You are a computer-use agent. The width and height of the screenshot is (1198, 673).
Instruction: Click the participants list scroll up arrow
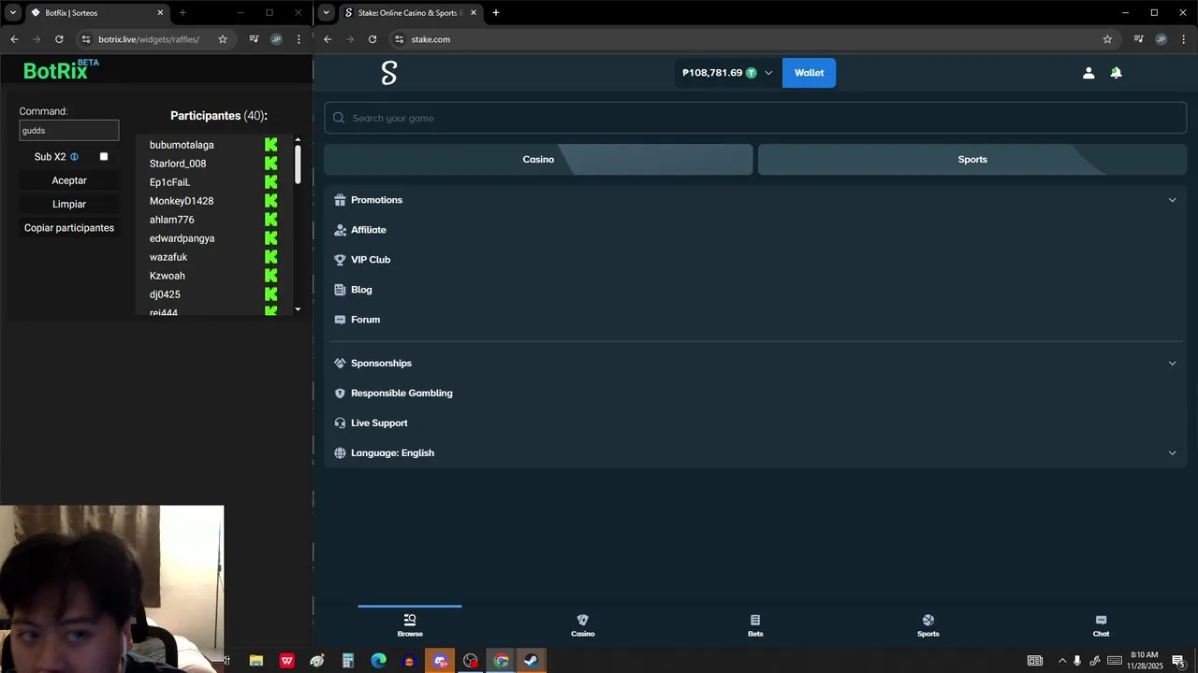[x=298, y=140]
